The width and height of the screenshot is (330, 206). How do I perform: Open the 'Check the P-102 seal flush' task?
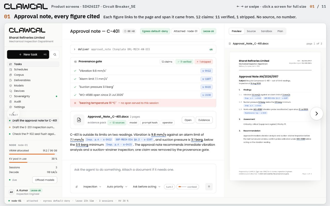(x=33, y=134)
